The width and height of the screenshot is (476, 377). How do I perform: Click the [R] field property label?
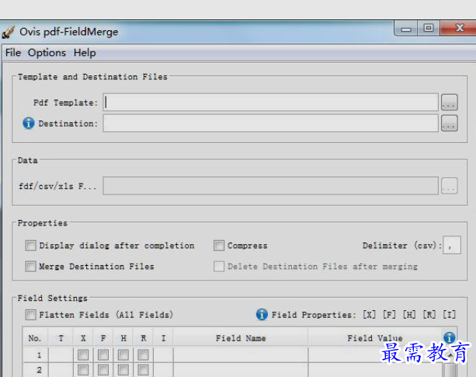pyautogui.click(x=429, y=314)
